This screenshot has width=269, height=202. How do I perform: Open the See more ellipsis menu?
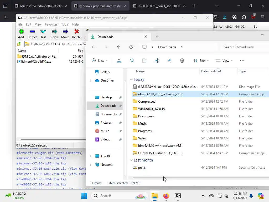tap(242, 61)
